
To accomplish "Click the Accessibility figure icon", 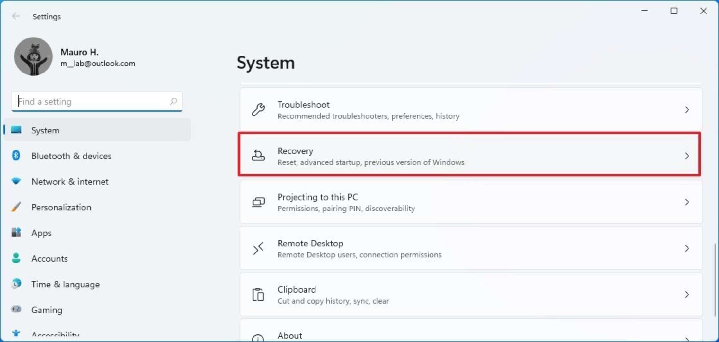I will pyautogui.click(x=16, y=334).
